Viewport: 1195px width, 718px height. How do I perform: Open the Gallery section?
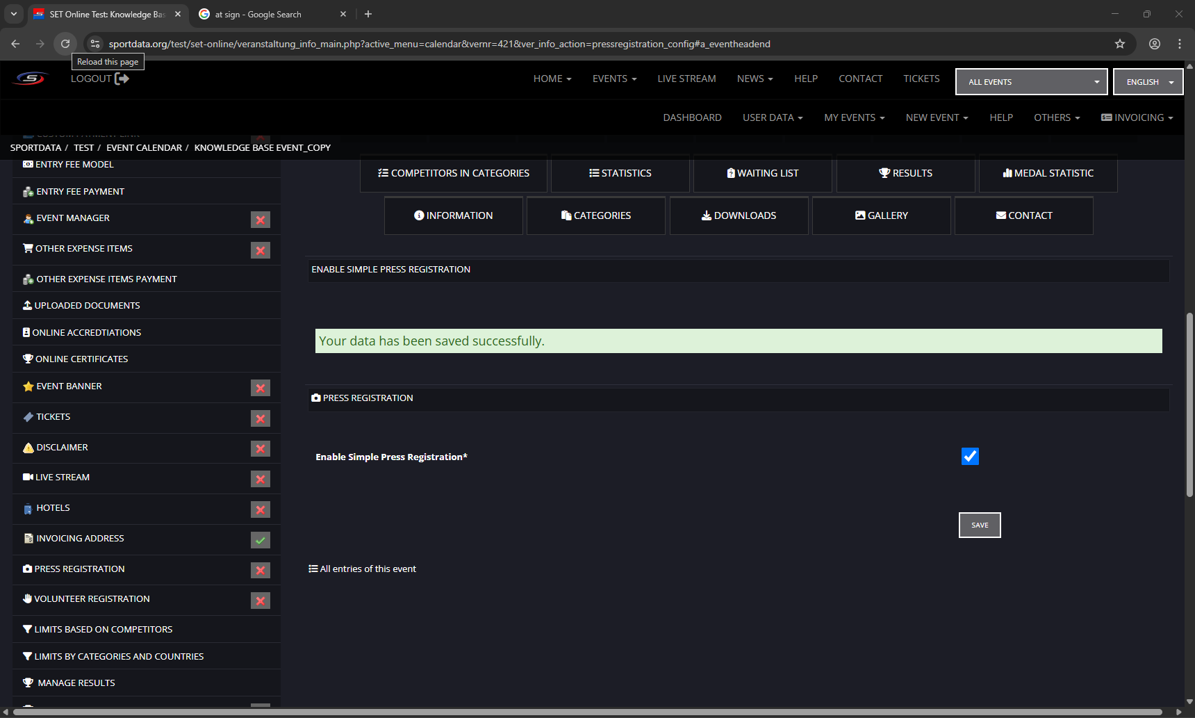tap(881, 215)
